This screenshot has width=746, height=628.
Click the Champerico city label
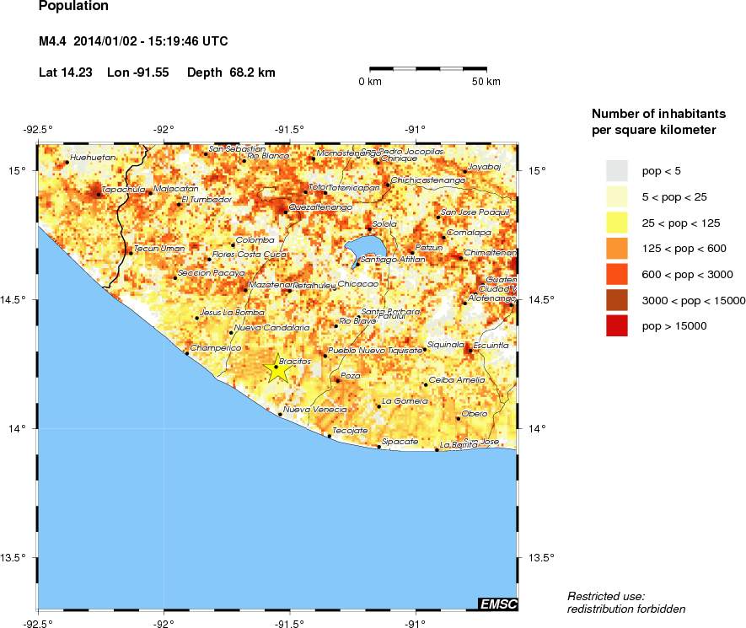pos(217,348)
